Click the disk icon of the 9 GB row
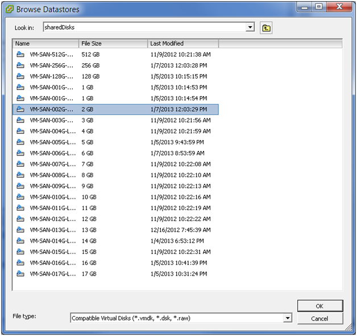This screenshot has height=336, width=357. click(20, 186)
